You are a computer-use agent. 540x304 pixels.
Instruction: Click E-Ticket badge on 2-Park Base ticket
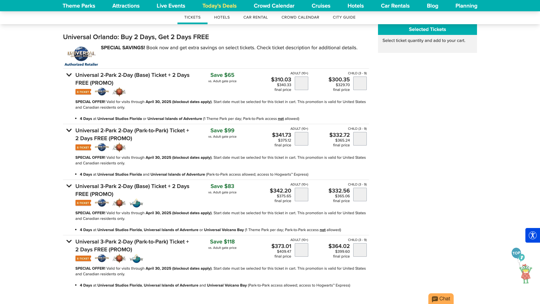pos(83,92)
